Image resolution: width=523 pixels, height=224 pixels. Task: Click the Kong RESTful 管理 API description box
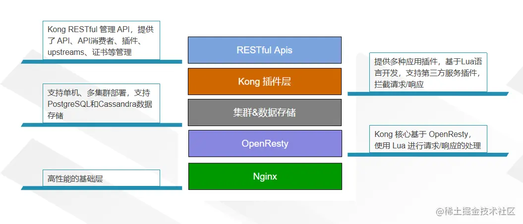(x=102, y=40)
